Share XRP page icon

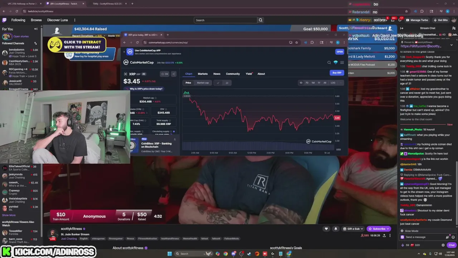(x=174, y=74)
